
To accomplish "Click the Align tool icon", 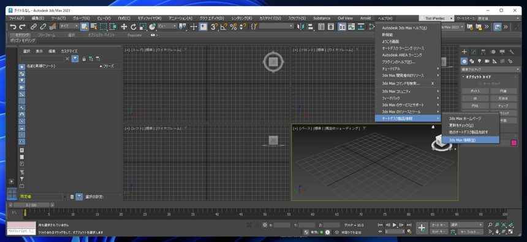I will click(310, 27).
